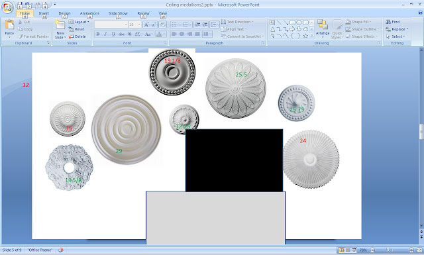The height and width of the screenshot is (255, 424).
Task: Select the 5-Point Star shape
Action: click(305, 36)
